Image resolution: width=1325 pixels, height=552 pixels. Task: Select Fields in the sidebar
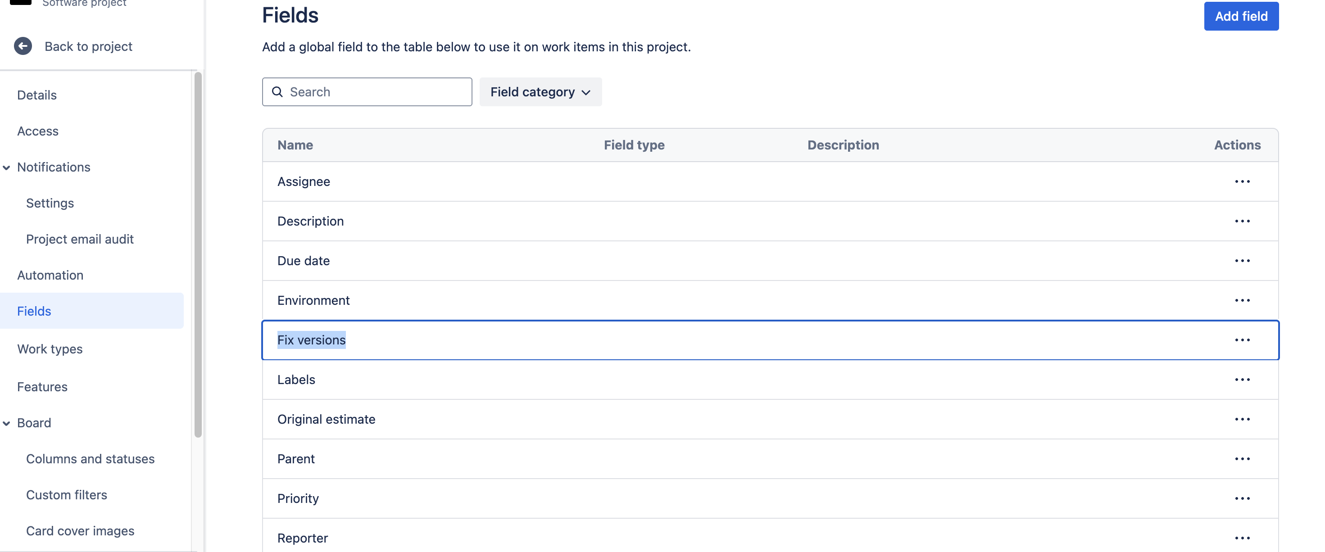coord(91,311)
